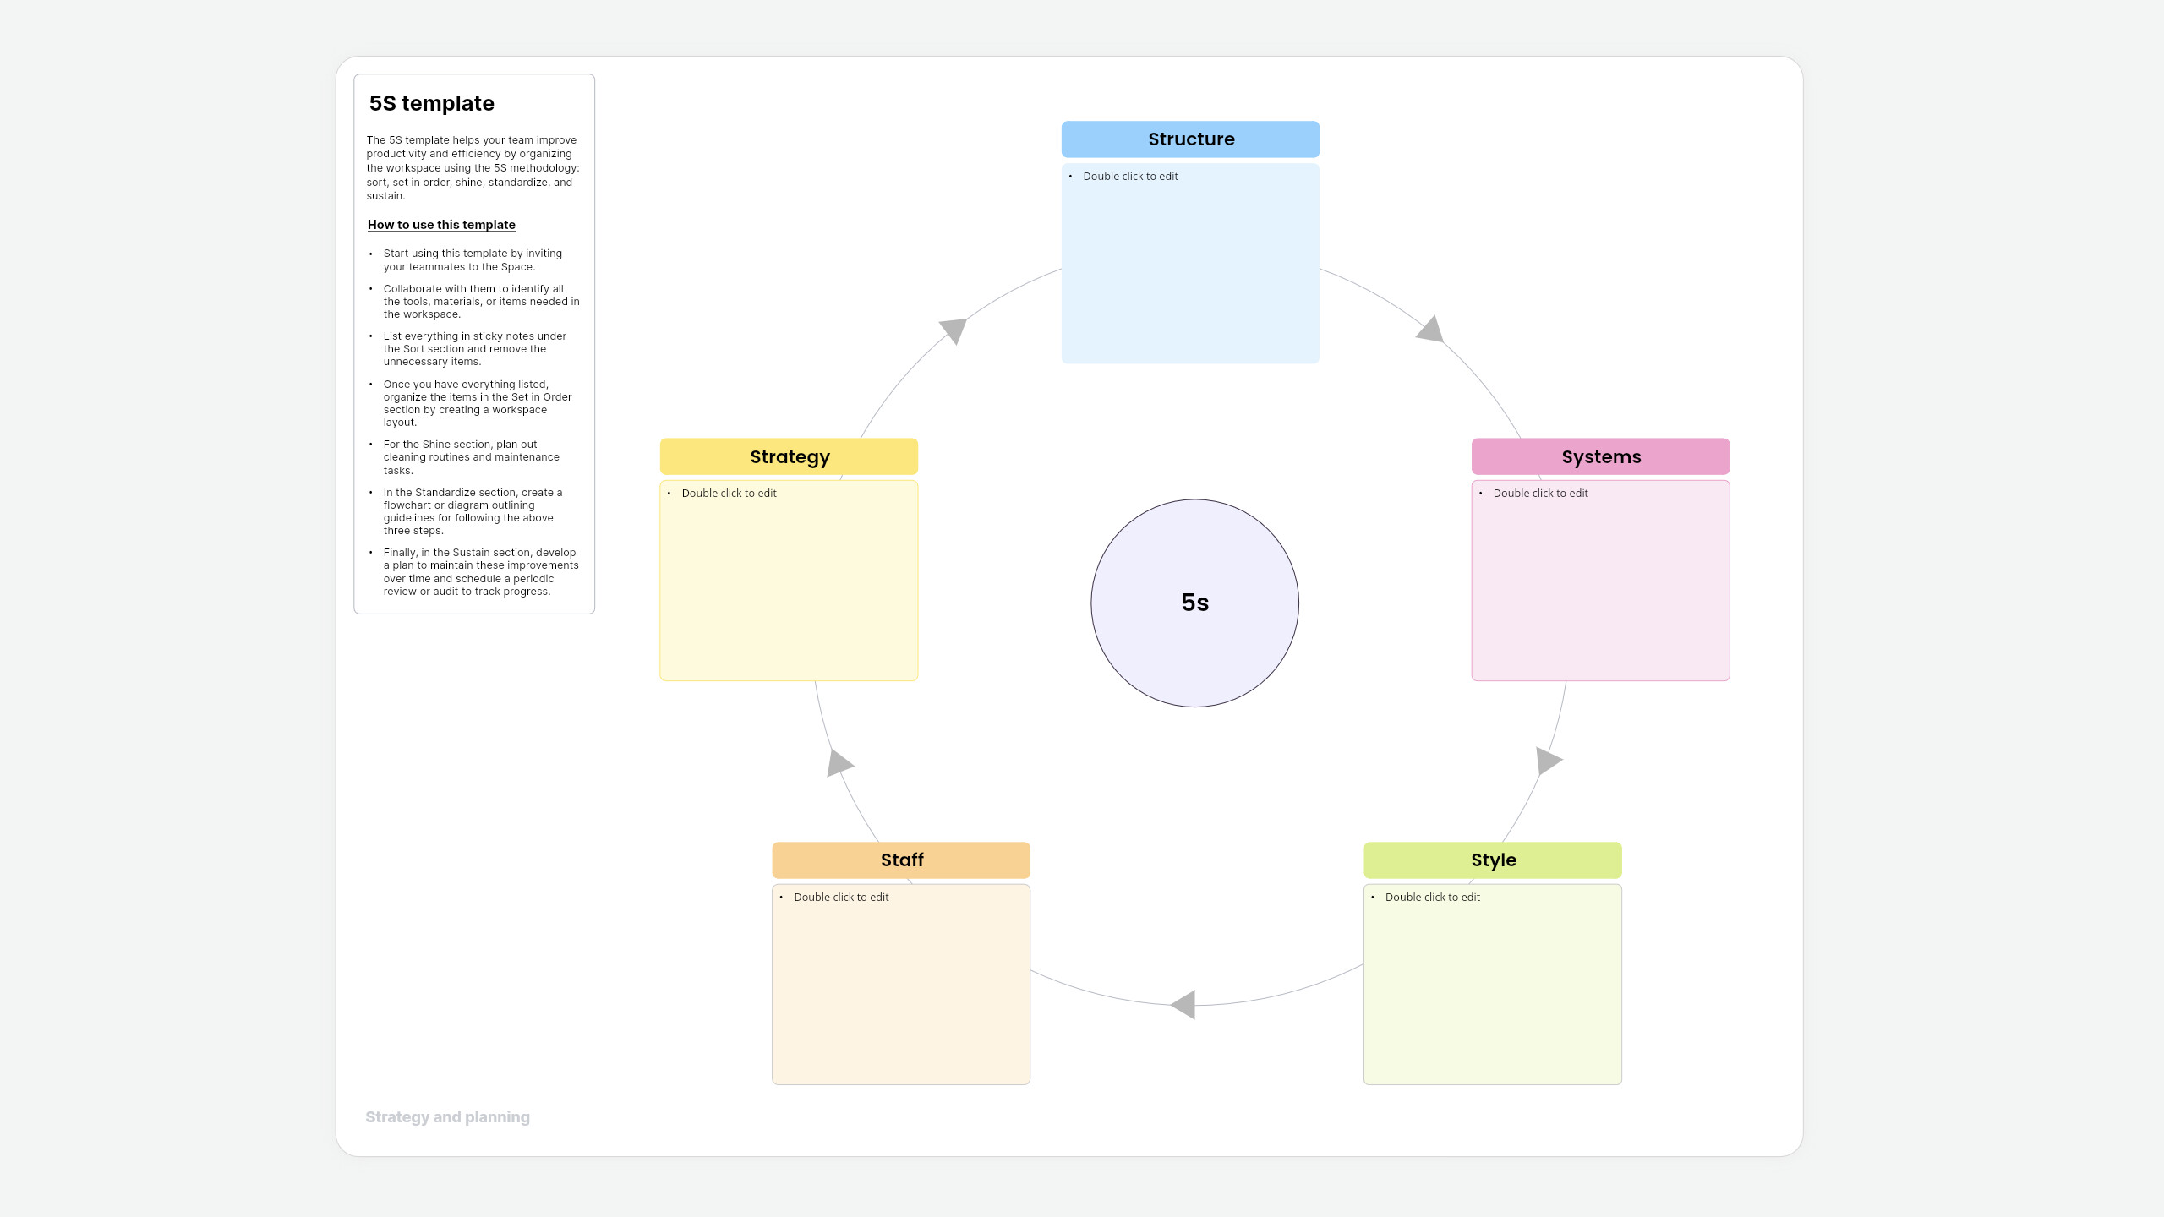The width and height of the screenshot is (2164, 1217).
Task: Click the arrowhead between Staff and Strategy
Action: coord(839,762)
